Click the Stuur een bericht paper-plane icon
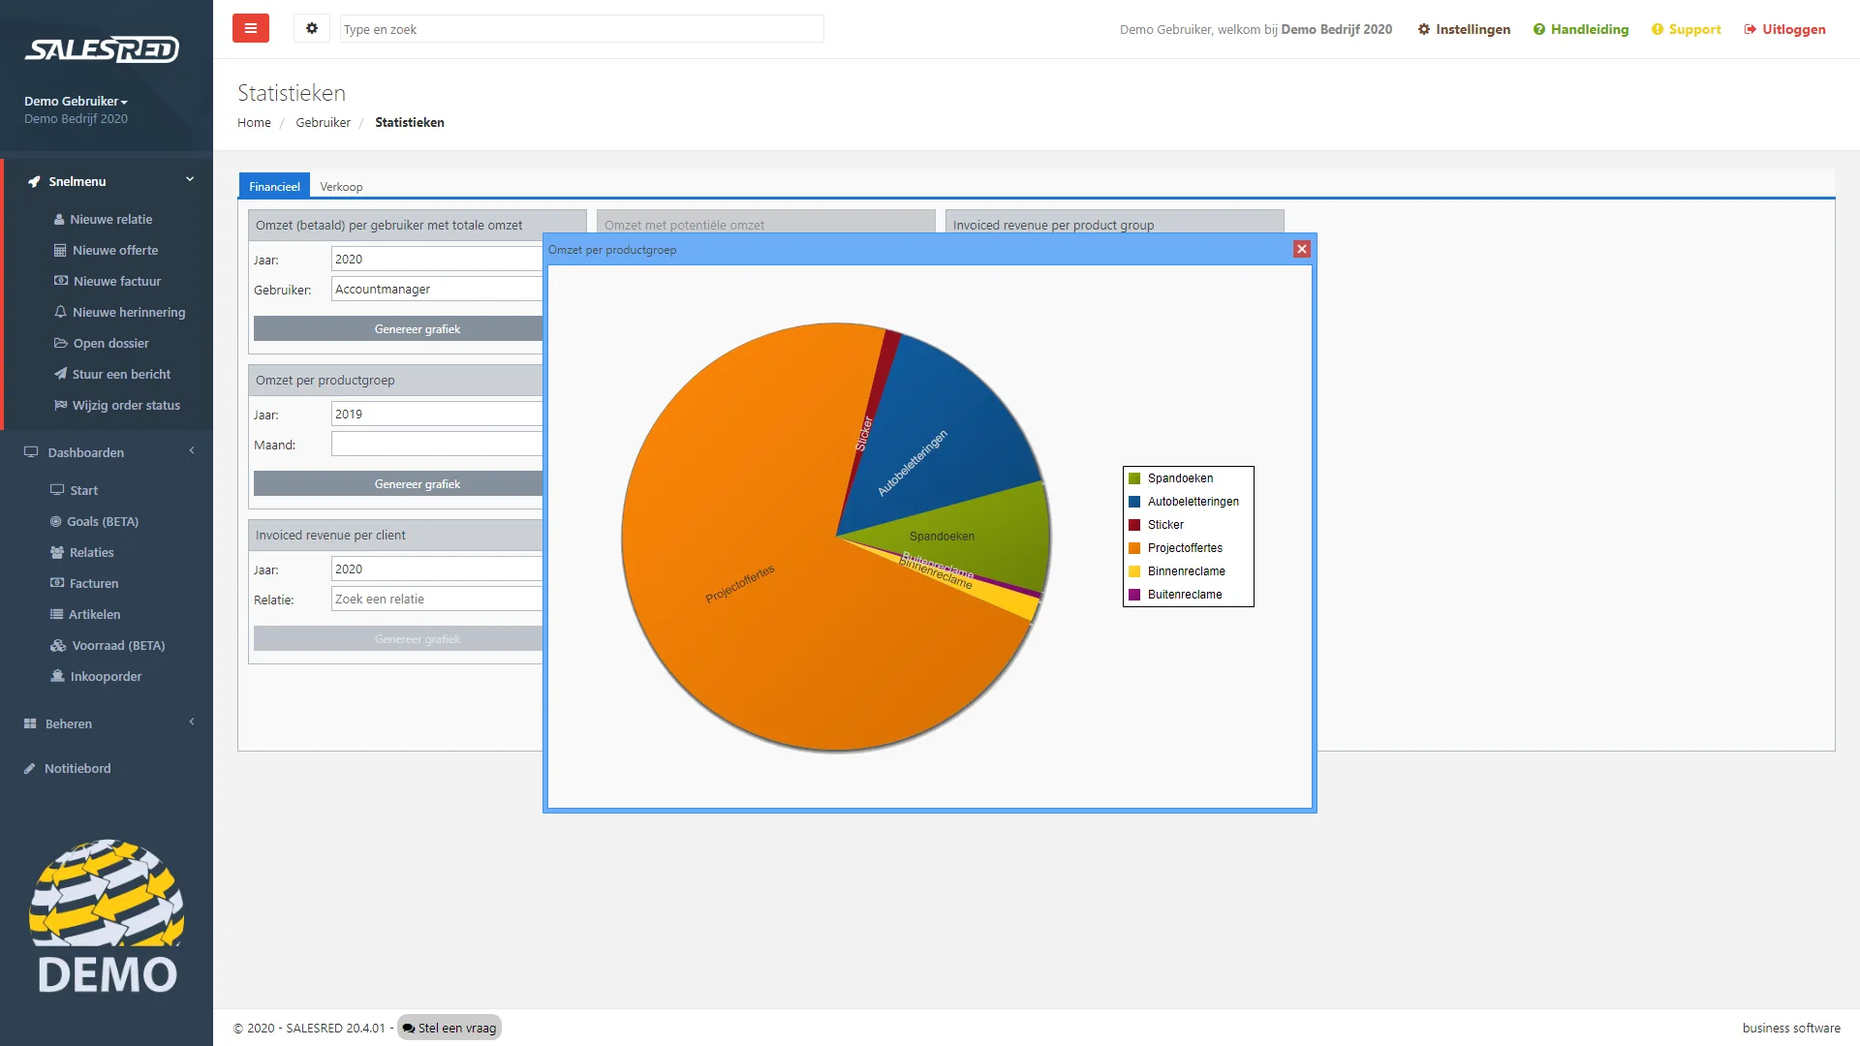The image size is (1860, 1046). (x=60, y=374)
